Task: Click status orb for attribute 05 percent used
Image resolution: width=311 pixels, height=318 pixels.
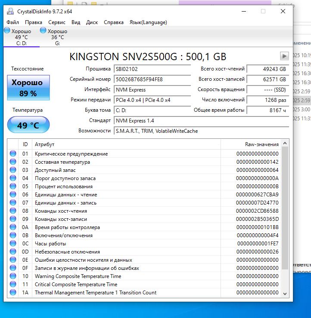Action: [13, 187]
